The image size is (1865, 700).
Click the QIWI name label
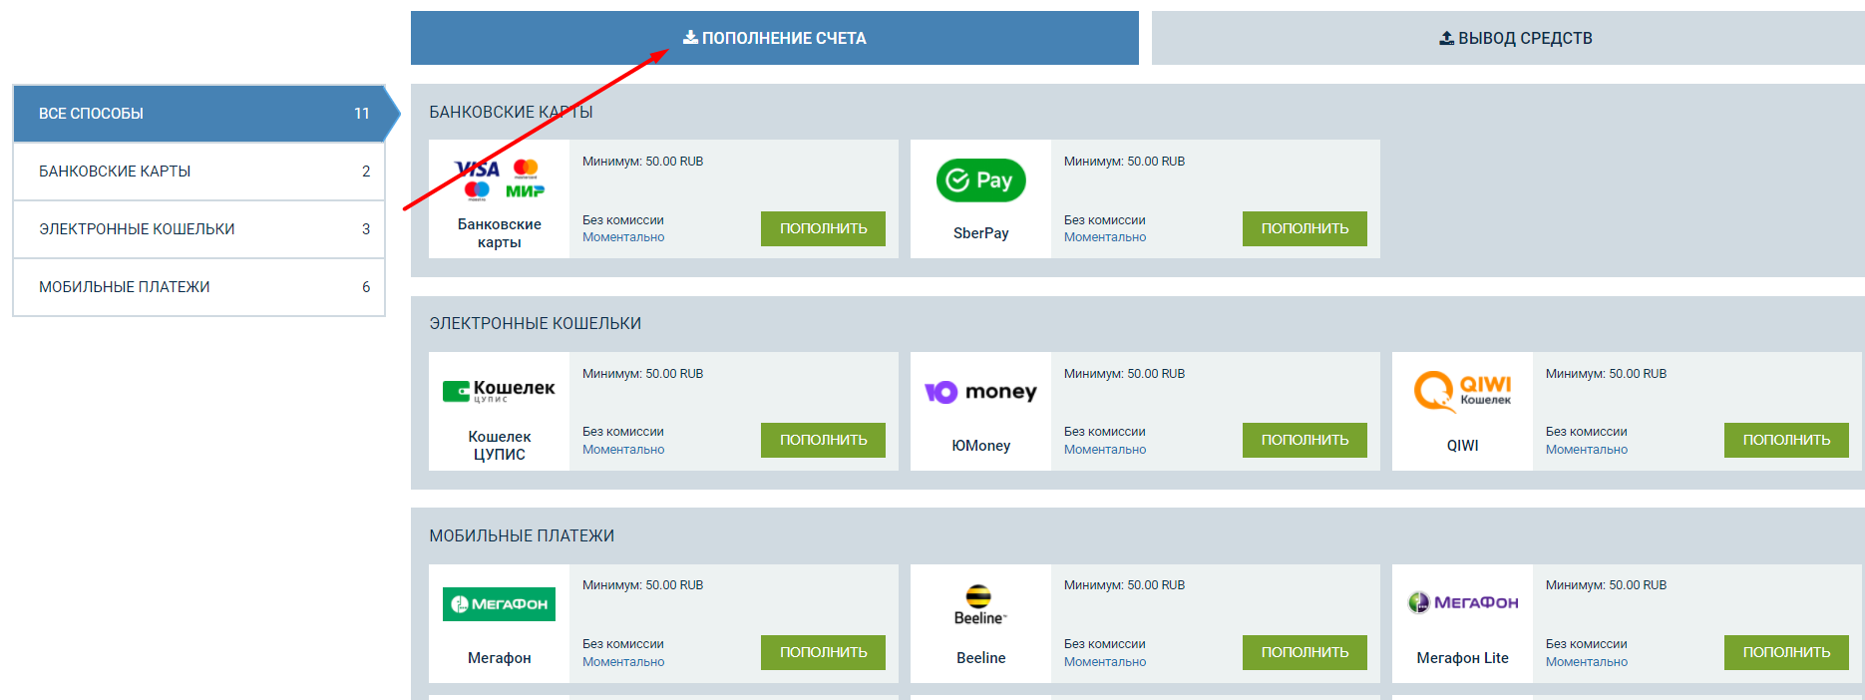click(1463, 446)
